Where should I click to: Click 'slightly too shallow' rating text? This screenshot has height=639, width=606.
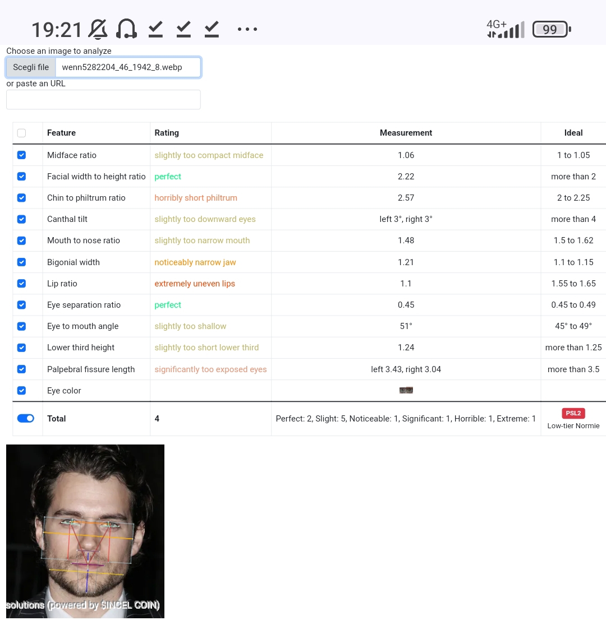(190, 326)
